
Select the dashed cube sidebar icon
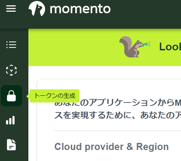pyautogui.click(x=11, y=70)
